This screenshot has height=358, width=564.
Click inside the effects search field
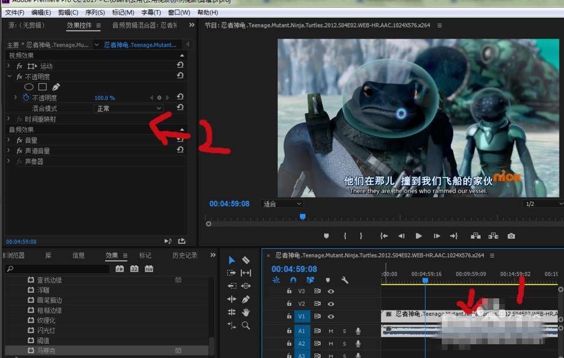coord(57,267)
